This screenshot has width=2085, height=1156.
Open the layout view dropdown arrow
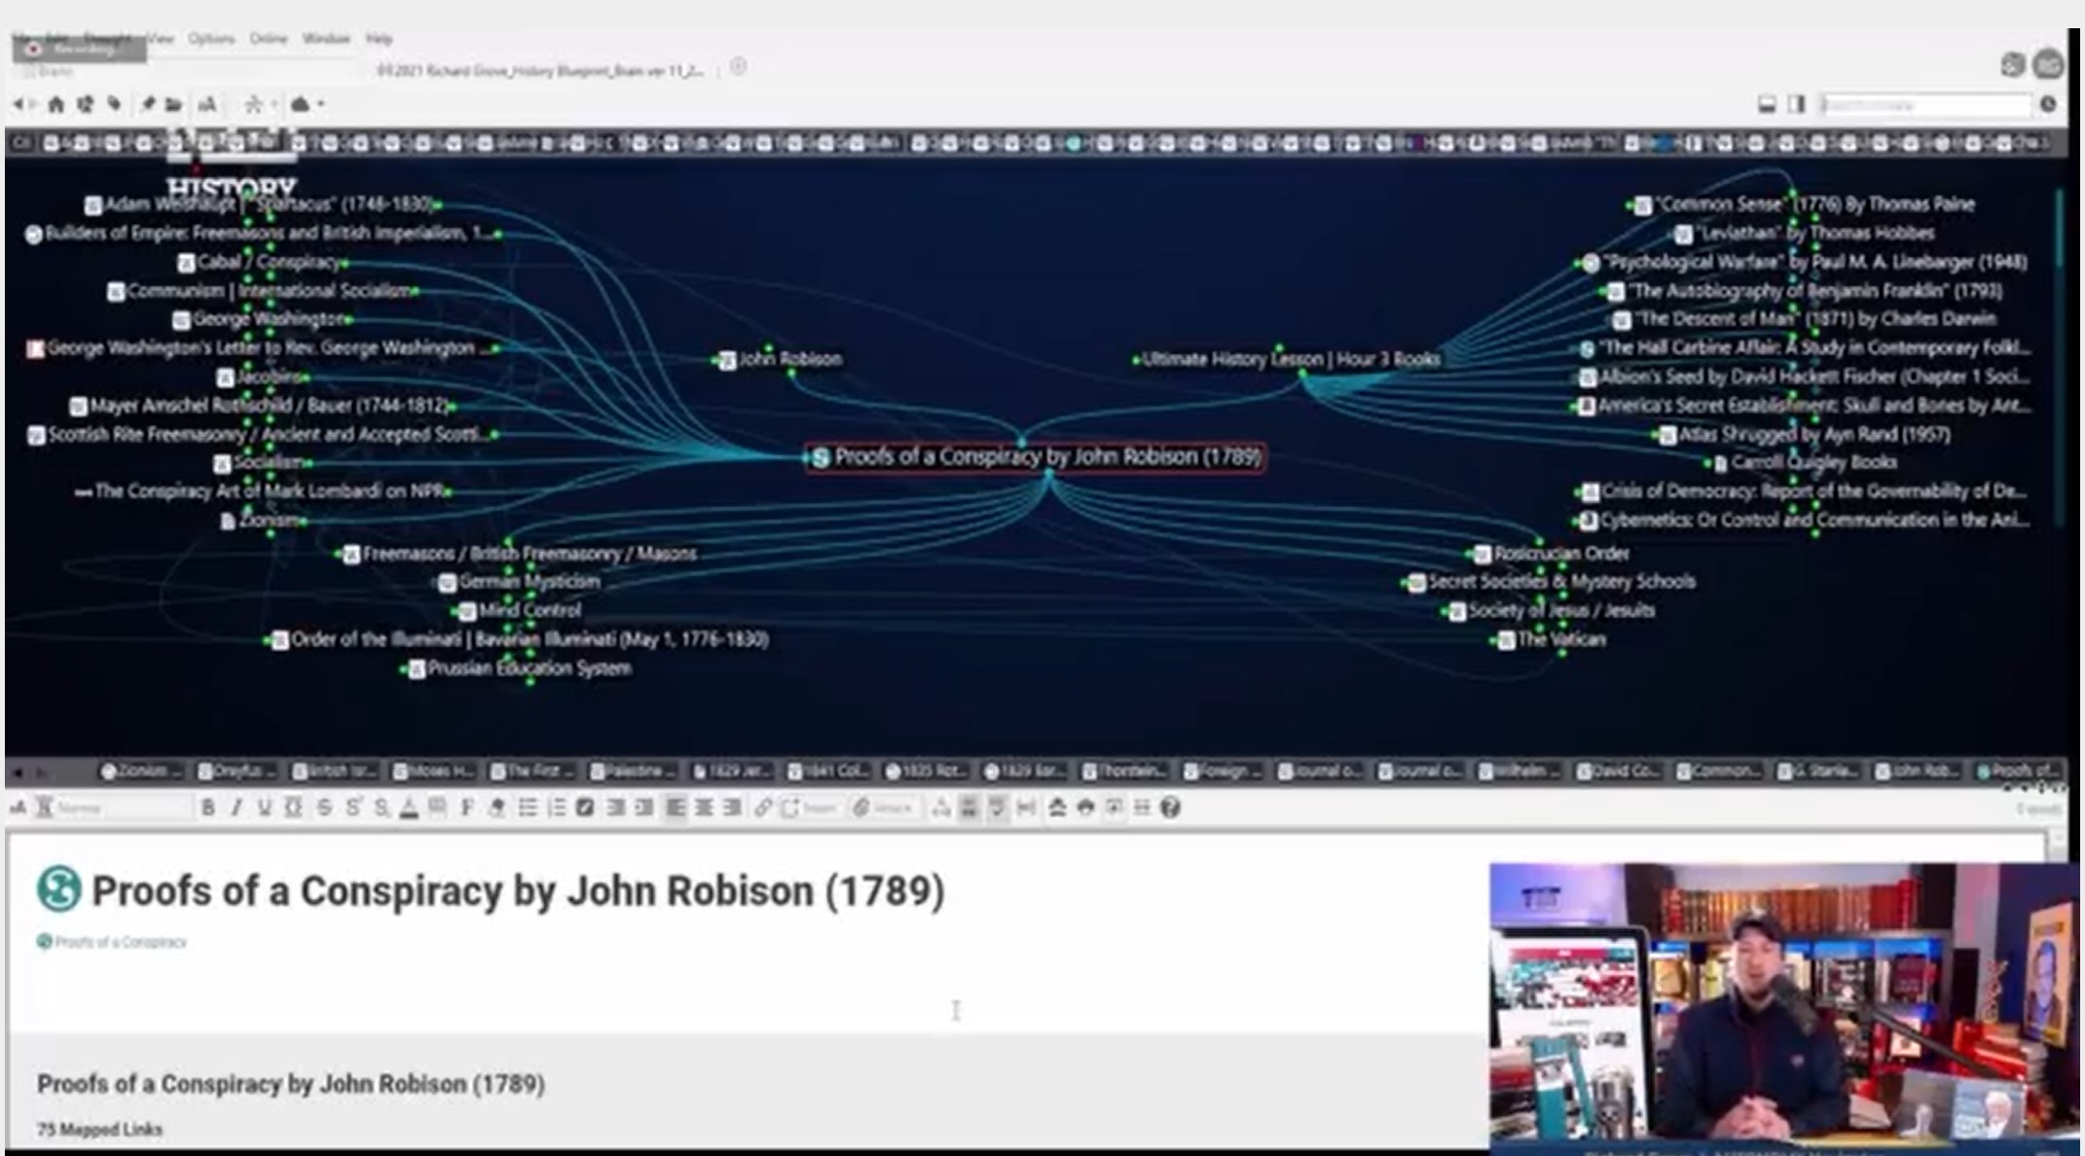coord(274,104)
